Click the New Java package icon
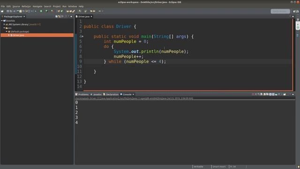 point(59,11)
